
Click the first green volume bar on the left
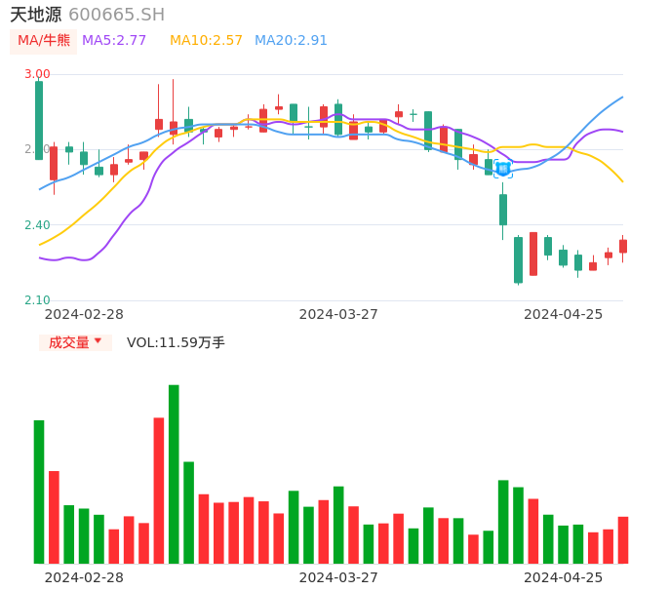click(x=39, y=492)
